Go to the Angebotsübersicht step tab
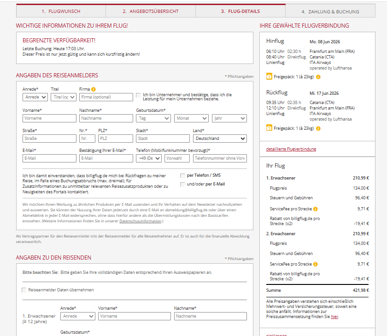This screenshot has width=387, height=336. [x=150, y=11]
